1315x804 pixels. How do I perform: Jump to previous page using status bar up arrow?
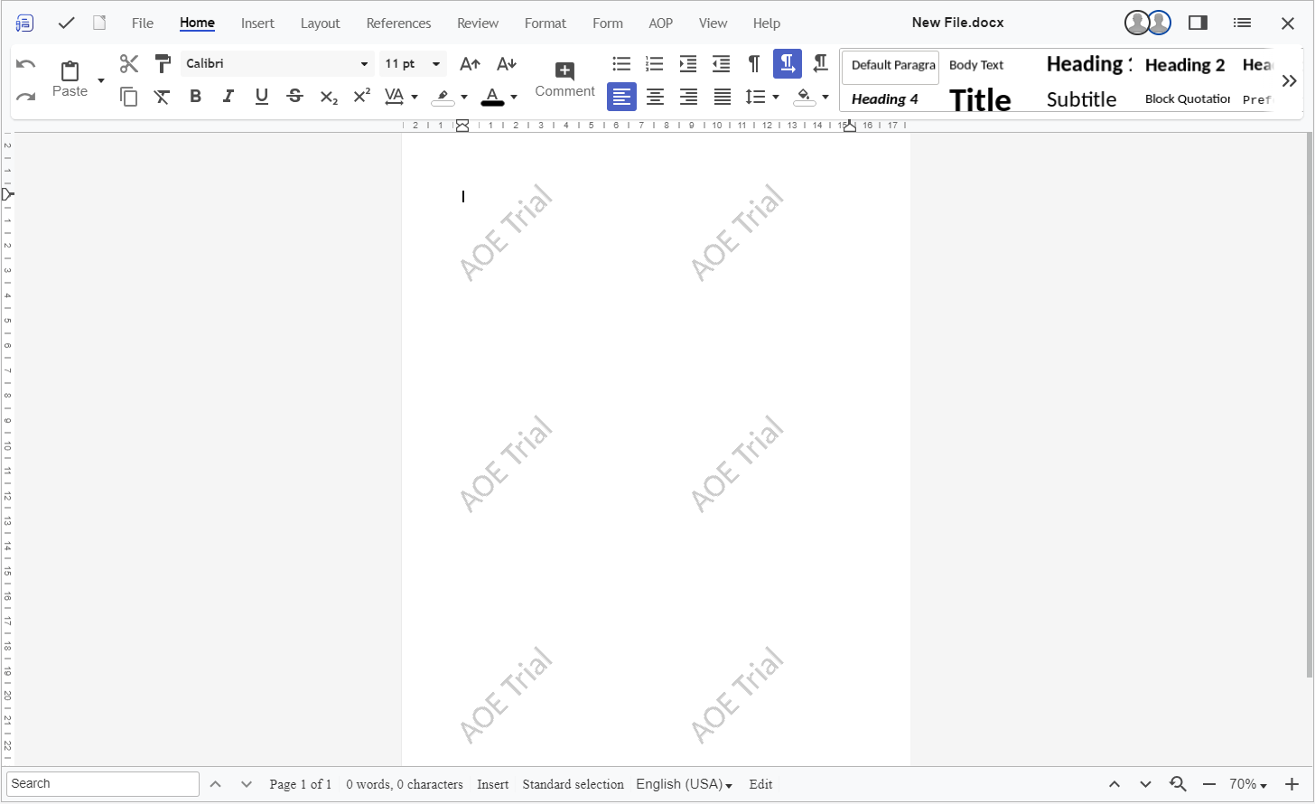[1114, 784]
